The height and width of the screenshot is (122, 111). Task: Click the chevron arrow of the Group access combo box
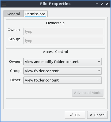(99, 71)
